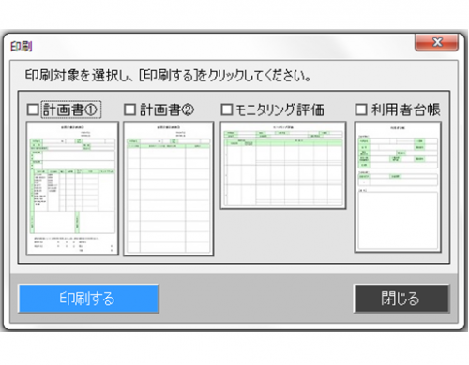The width and height of the screenshot is (469, 365).
Task: Click the 印刷 dialog title
Action: (22, 47)
